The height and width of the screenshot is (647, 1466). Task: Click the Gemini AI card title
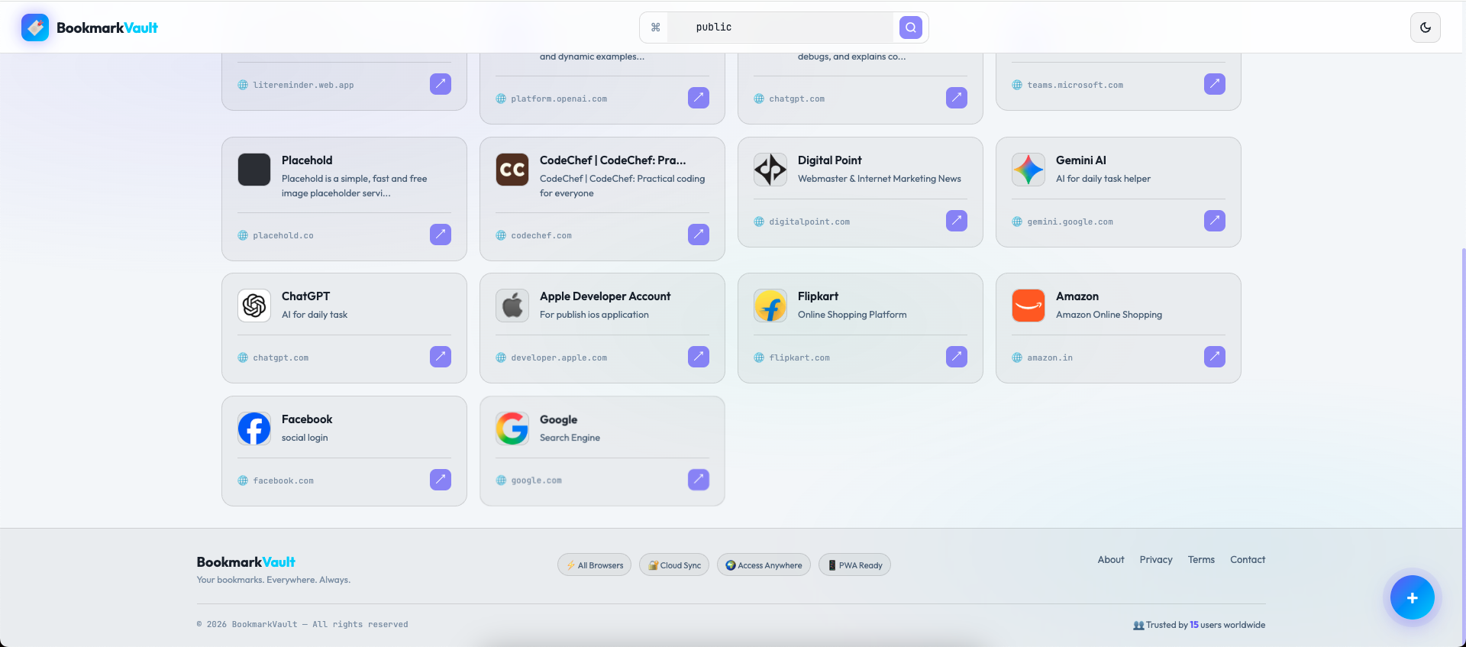tap(1081, 160)
